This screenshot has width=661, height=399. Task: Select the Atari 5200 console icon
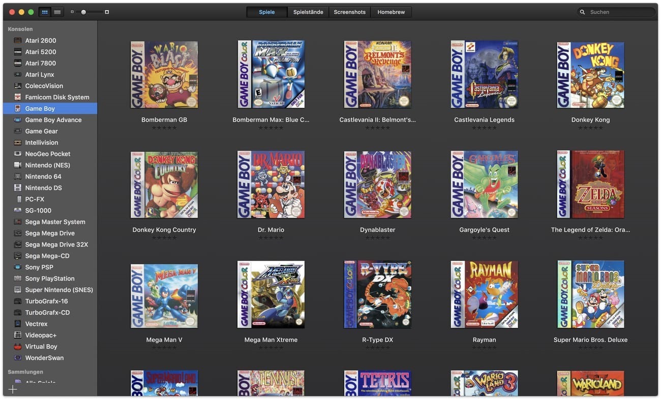(x=18, y=52)
